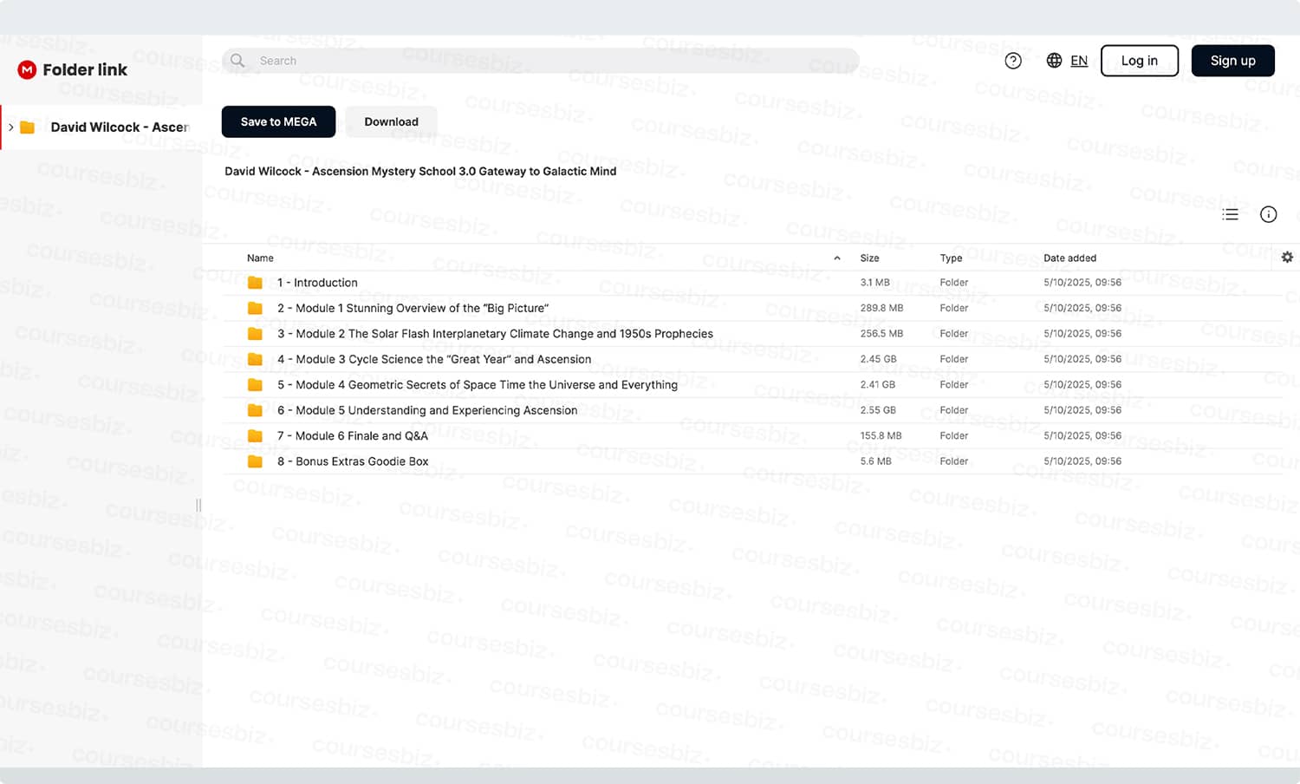Click the 289.8 MB size value
Screen dimensions: 1300x784
click(x=881, y=308)
